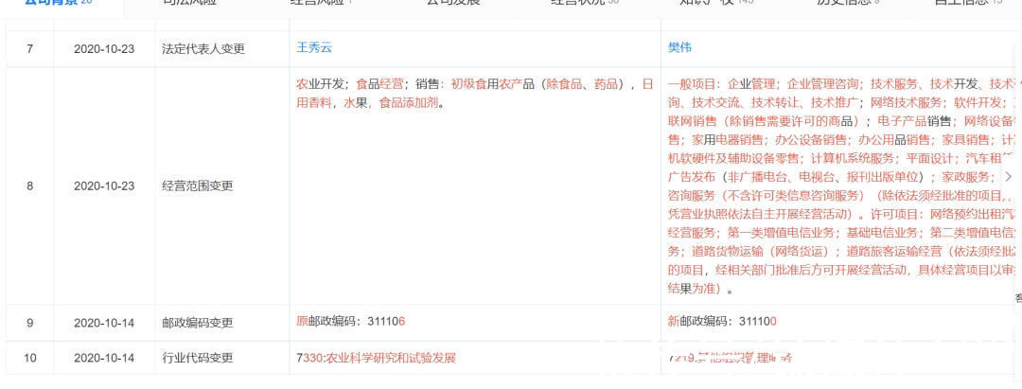Click the 2020-10-23 date in row 7
The width and height of the screenshot is (1022, 389).
pos(104,49)
